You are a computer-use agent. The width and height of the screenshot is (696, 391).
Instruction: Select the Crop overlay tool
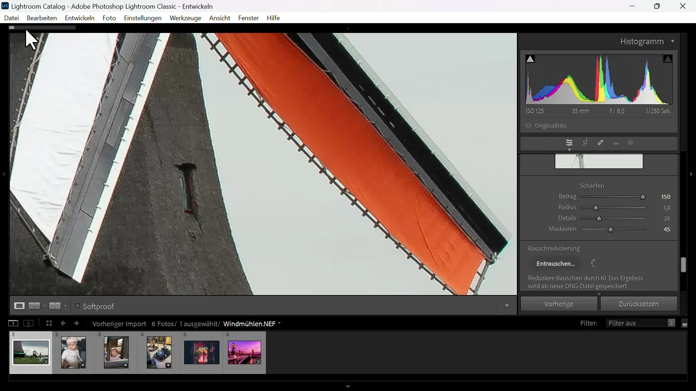tap(585, 143)
